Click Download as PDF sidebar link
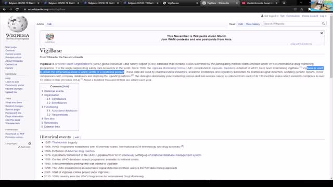333x187 pixels. click(15, 134)
